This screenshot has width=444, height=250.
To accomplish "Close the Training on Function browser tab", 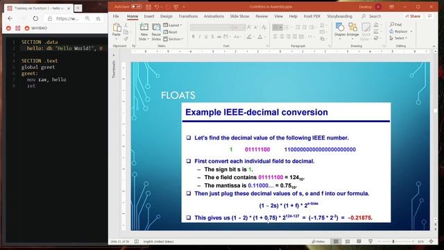I will pos(69,8).
